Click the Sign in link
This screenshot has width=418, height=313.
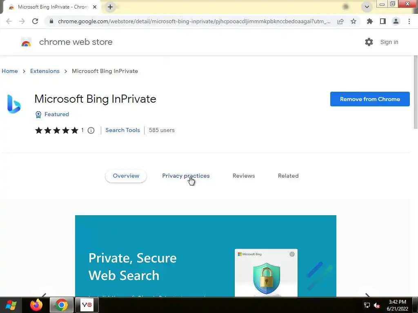(389, 42)
